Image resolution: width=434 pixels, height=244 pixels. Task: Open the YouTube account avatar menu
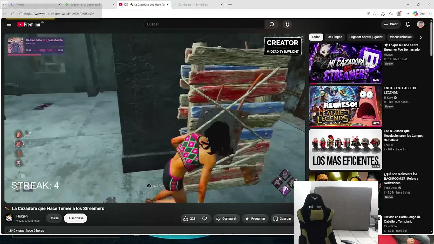click(x=421, y=24)
